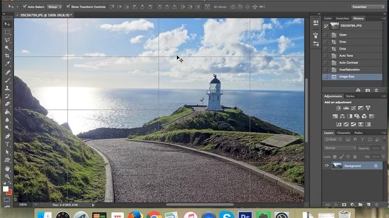Screen dimensions: 389x218
Task: Create new snapshot with camera icon
Action: [367, 90]
